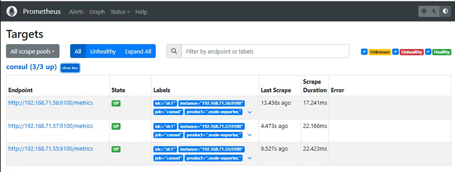Click idc="dc1" label in the 192.168.71.56 row

pyautogui.click(x=165, y=103)
